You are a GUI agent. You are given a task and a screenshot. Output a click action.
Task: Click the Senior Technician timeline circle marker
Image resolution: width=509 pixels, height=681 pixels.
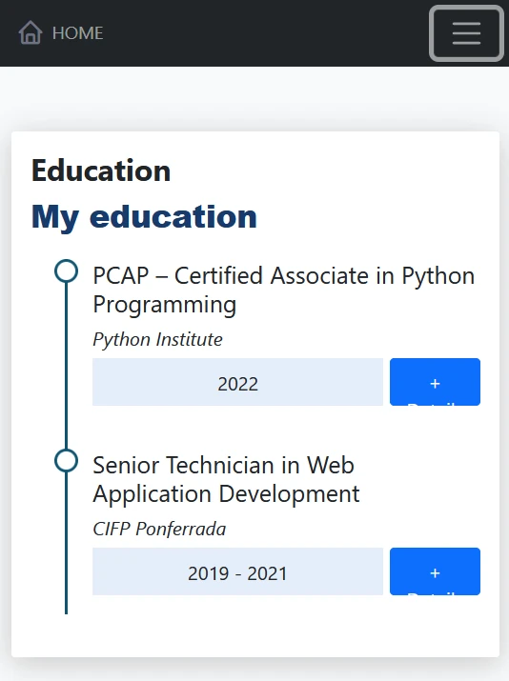[66, 460]
